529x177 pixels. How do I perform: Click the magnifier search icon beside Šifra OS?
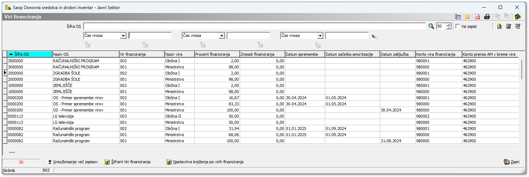coord(431,26)
